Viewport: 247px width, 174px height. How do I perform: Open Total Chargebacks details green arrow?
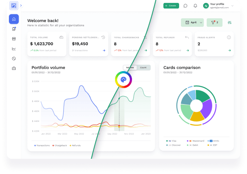click(x=146, y=50)
